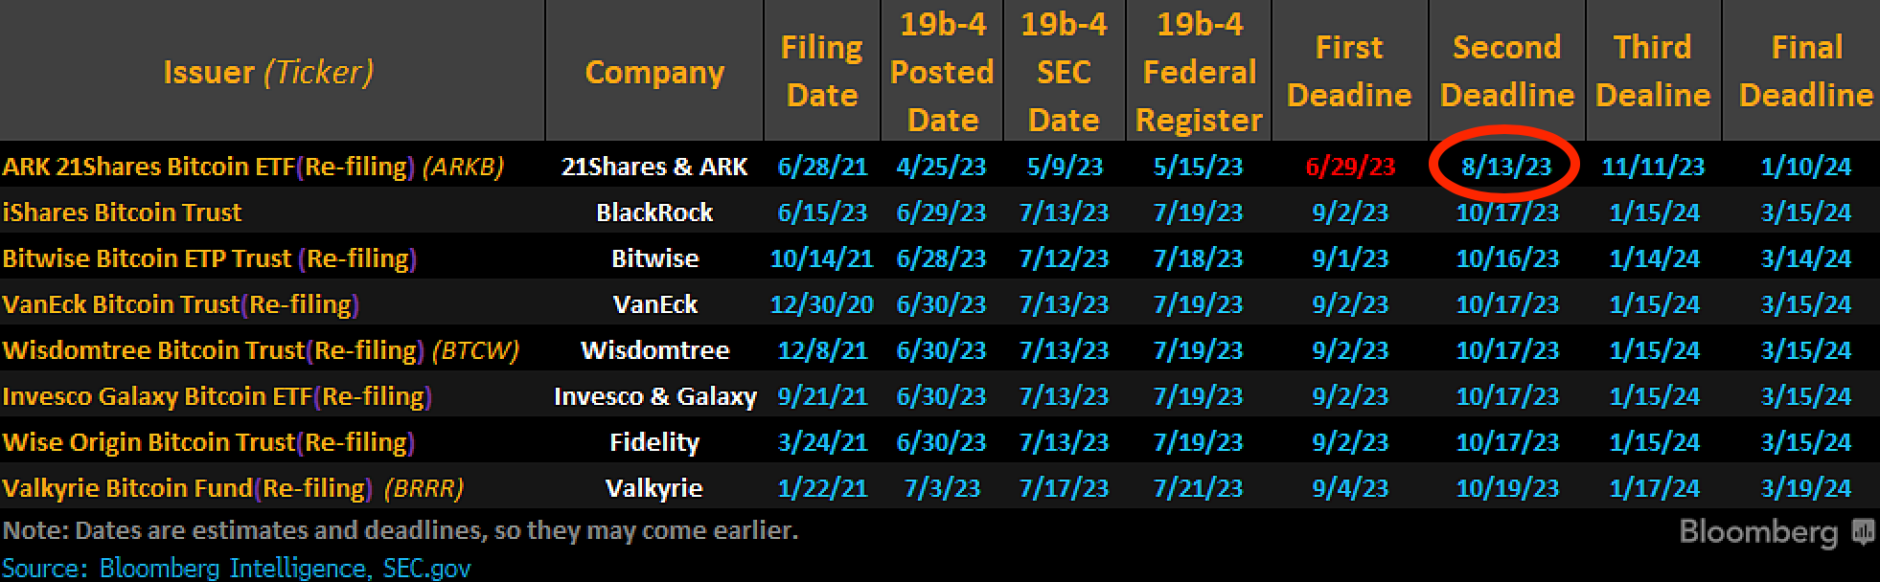Select the 19b-4 Federal Register header

coord(1199,72)
